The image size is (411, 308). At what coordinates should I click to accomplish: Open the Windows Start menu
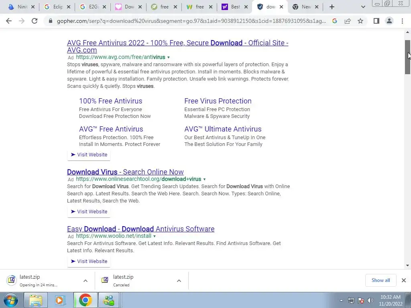tap(11, 300)
